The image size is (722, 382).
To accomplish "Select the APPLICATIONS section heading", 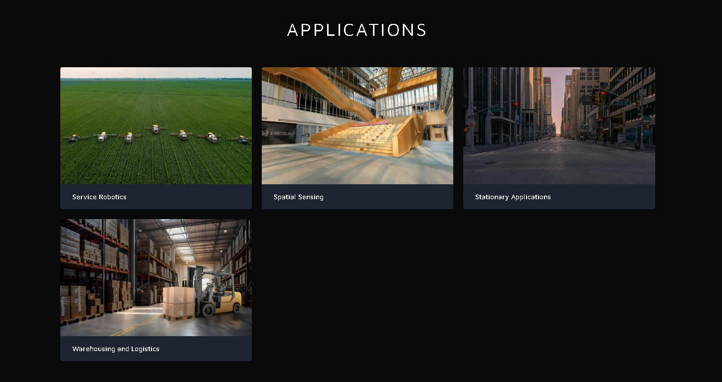I will pyautogui.click(x=357, y=30).
